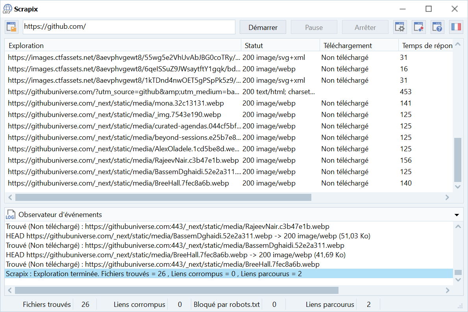The image size is (468, 312).
Task: Click the LOG icon in event observer
Action: [10, 215]
